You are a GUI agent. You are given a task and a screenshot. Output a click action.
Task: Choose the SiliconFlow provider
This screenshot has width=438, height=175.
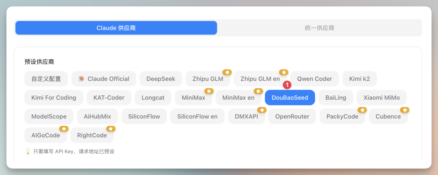tap(144, 116)
